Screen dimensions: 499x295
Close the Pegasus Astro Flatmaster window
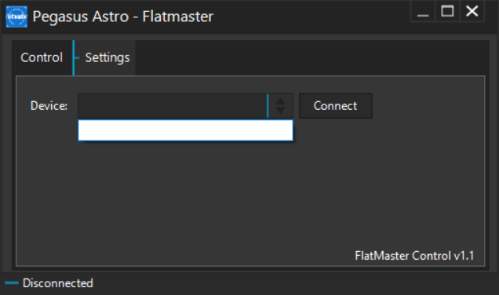point(472,12)
